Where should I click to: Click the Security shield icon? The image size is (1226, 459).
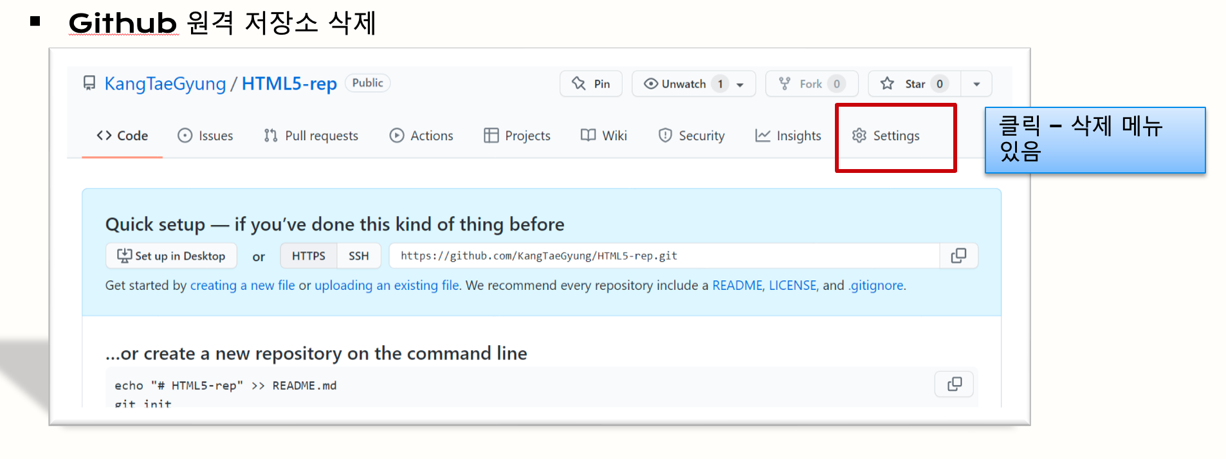click(665, 136)
